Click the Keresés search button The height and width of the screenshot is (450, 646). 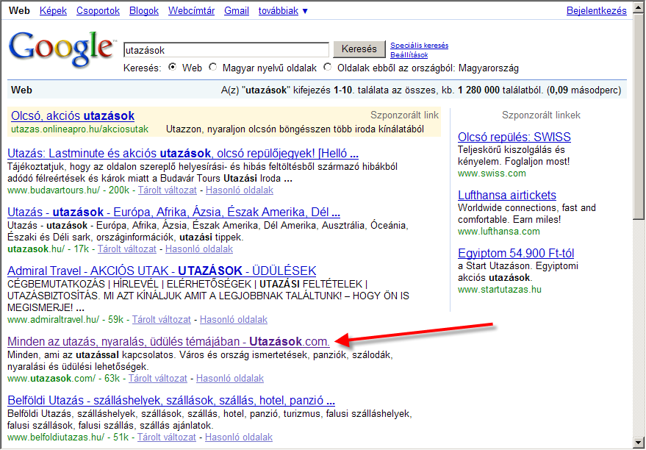click(x=359, y=49)
